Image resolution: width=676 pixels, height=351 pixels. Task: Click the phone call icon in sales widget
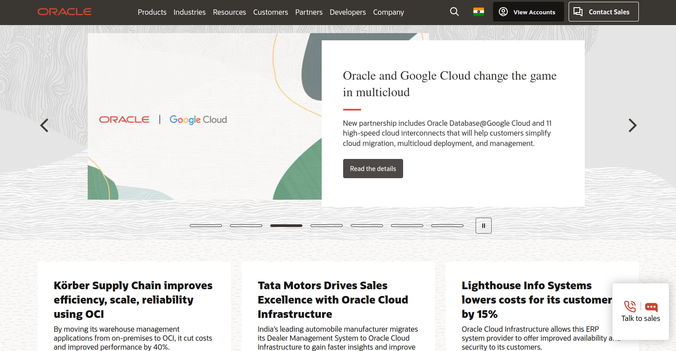click(630, 307)
